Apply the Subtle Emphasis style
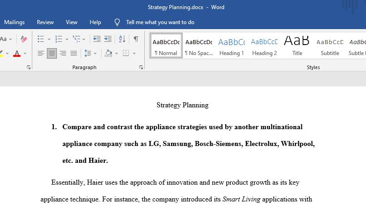This screenshot has height=206, width=366. 357,46
